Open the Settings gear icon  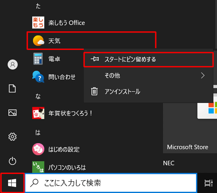pos(13,137)
